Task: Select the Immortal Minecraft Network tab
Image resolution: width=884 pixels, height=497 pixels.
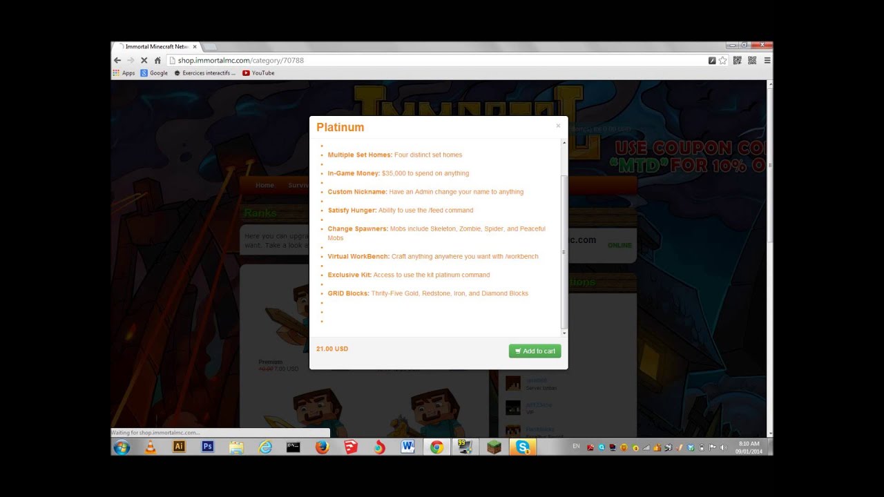Action: click(x=156, y=47)
